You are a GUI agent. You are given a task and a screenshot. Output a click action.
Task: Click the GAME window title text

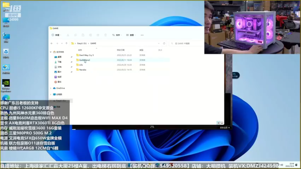click(x=55, y=29)
